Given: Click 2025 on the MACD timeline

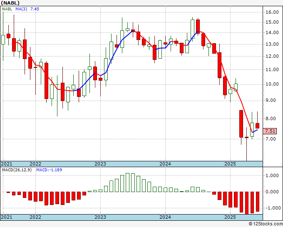Looking at the screenshot, I should point(230,217).
